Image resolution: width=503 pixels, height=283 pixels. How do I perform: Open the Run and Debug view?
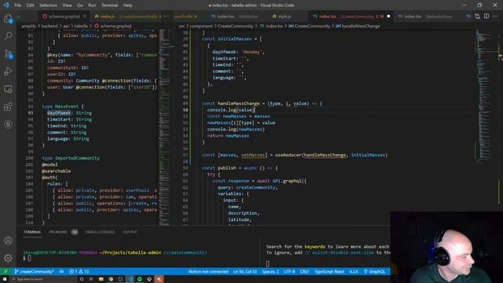[x=8, y=72]
